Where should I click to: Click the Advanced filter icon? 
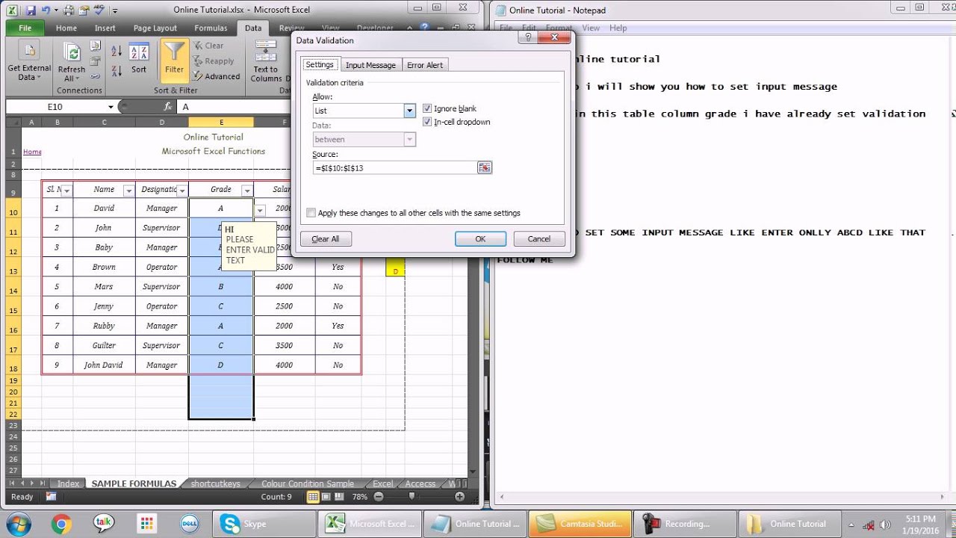coord(198,76)
